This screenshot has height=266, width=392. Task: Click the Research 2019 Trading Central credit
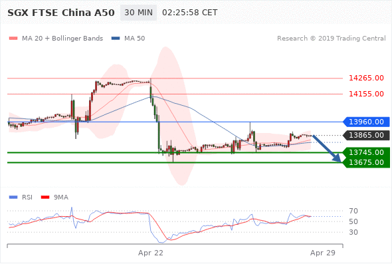[x=332, y=39]
